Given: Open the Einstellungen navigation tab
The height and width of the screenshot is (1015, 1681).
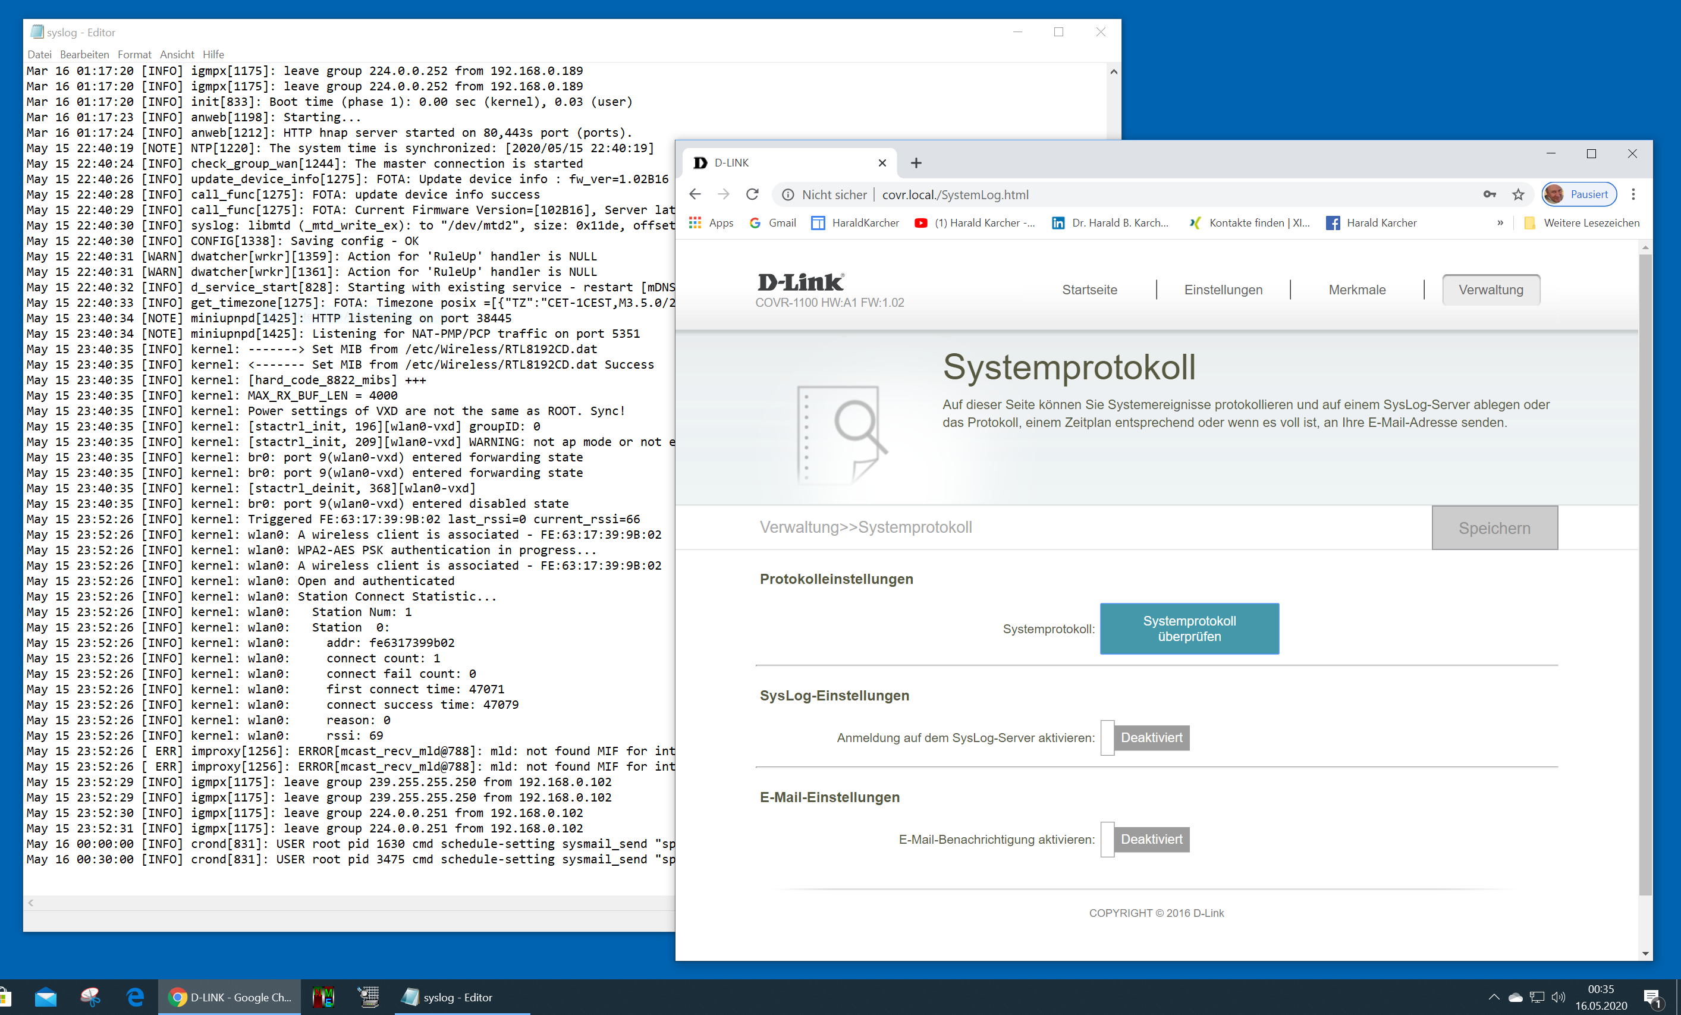Looking at the screenshot, I should click(x=1223, y=290).
